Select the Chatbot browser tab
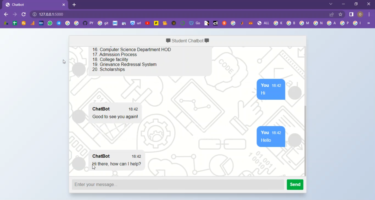 pos(35,5)
